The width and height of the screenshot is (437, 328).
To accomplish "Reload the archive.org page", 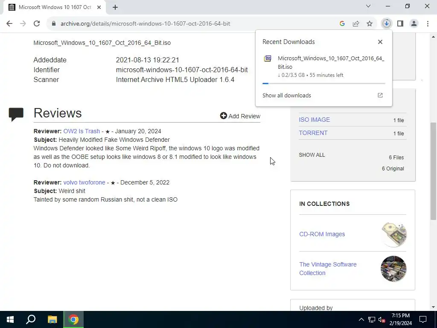I will pos(37,24).
